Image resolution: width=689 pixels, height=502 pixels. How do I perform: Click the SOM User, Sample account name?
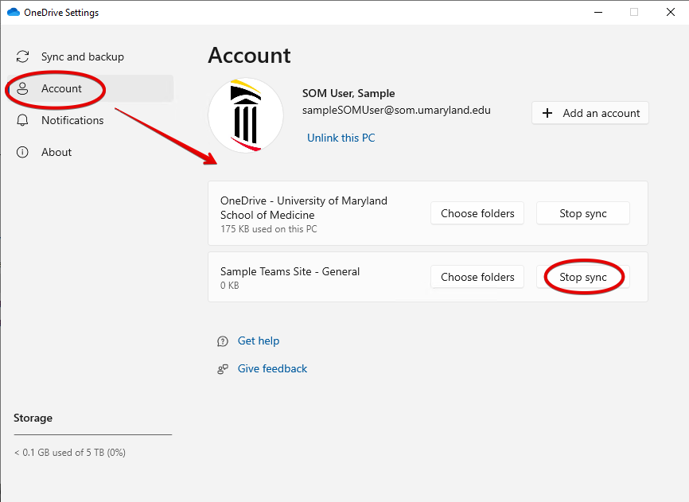pyautogui.click(x=348, y=93)
